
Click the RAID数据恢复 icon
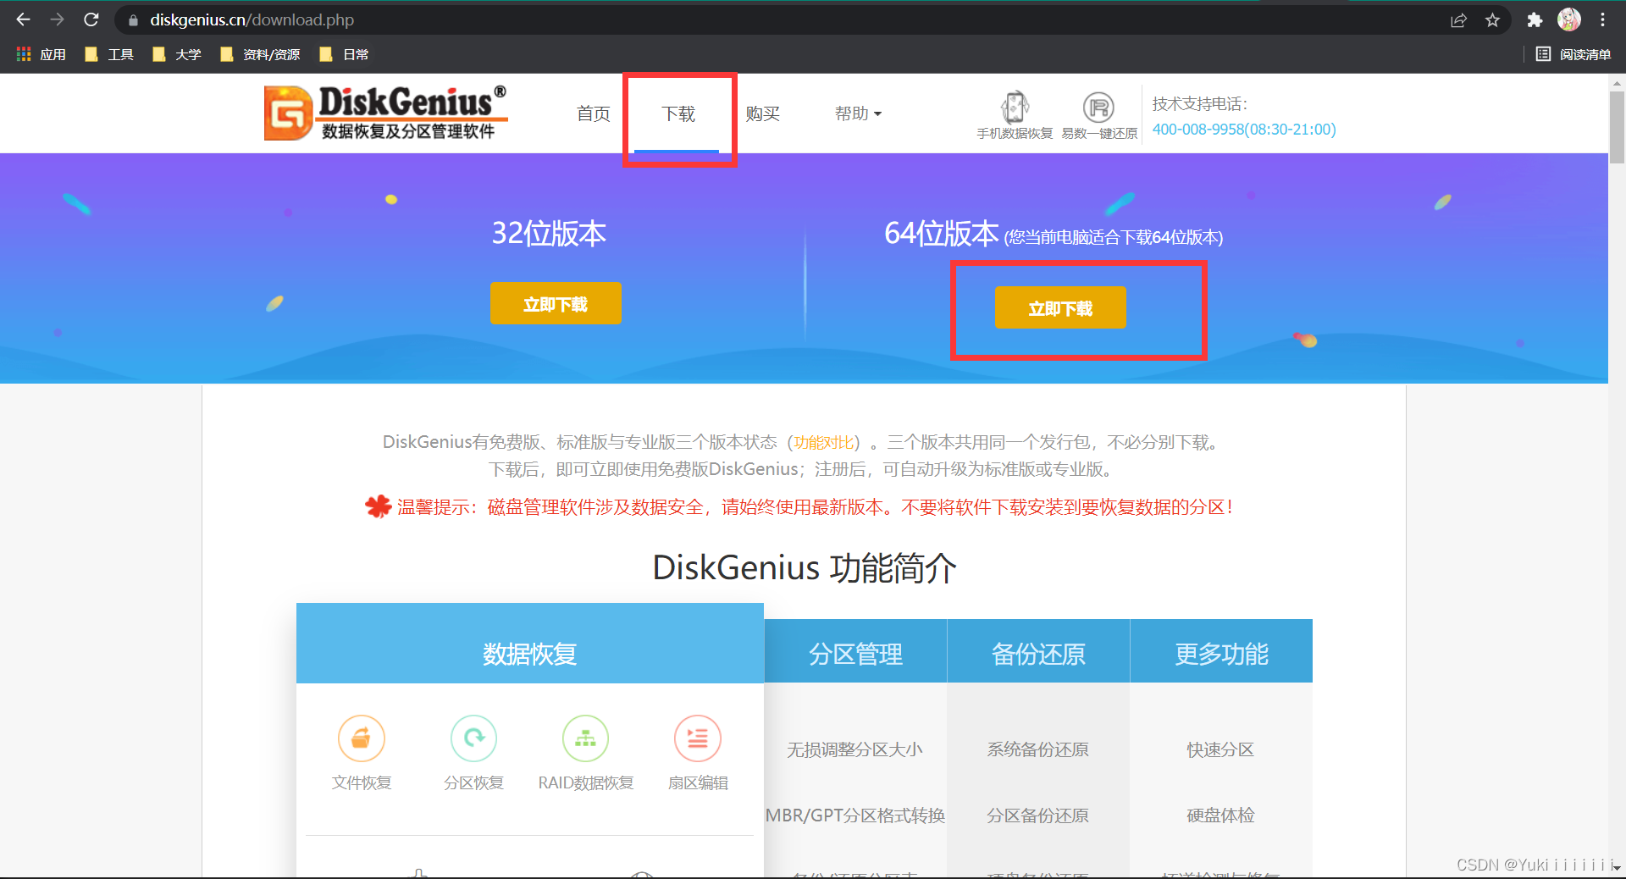pyautogui.click(x=585, y=738)
